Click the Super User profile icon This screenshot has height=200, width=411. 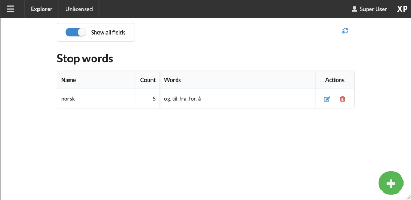point(354,9)
